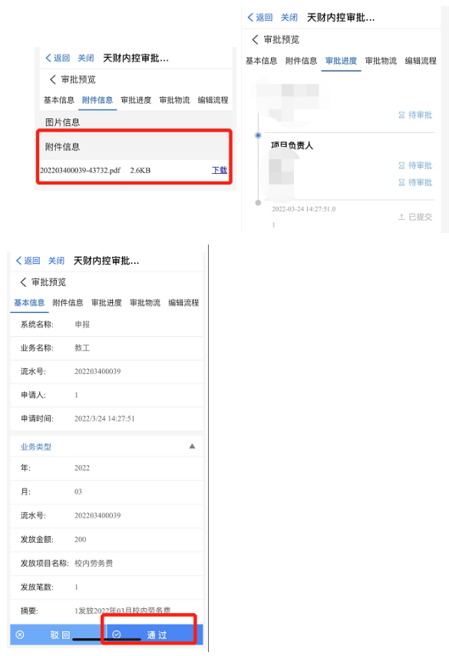Image resolution: width=449 pixels, height=656 pixels.
Task: Click the blue timeline node at 项目负责人
Action: tap(258, 135)
